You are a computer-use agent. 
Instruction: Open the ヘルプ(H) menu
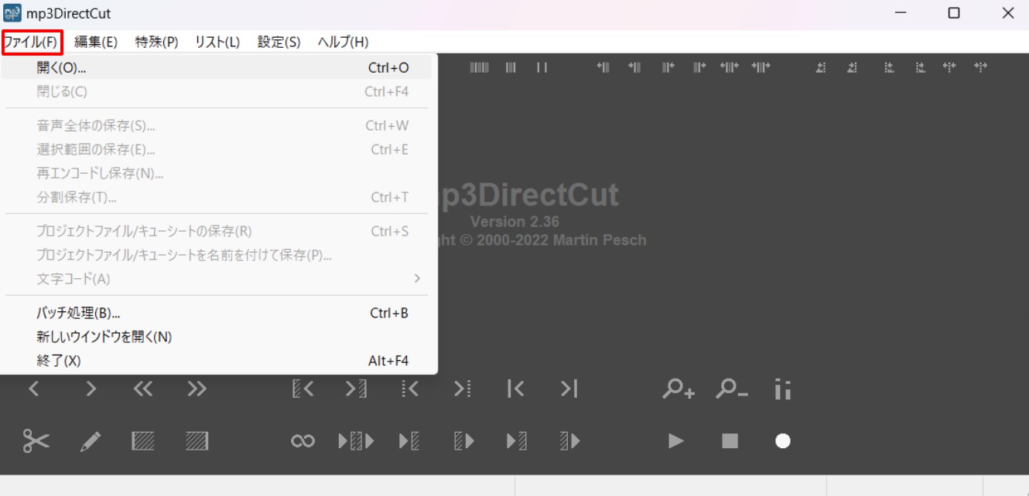click(x=344, y=42)
